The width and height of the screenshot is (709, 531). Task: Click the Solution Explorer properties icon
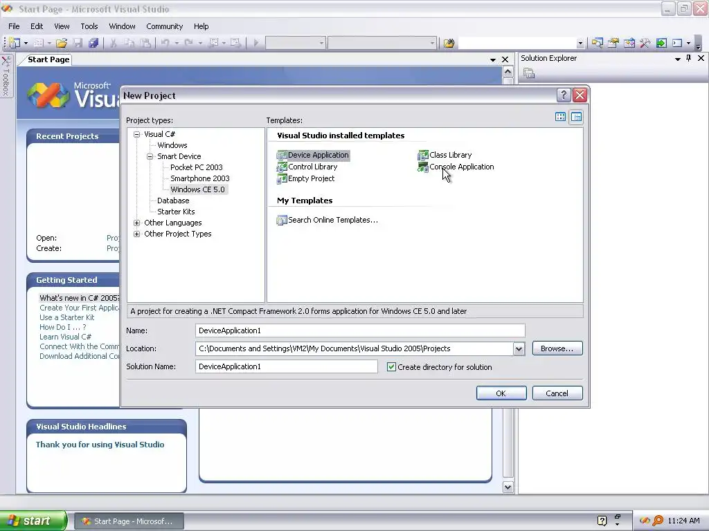click(x=529, y=73)
